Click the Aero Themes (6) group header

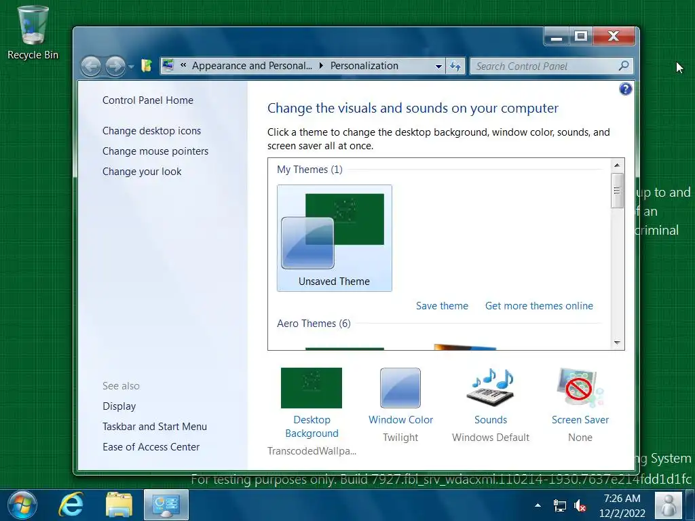(314, 324)
